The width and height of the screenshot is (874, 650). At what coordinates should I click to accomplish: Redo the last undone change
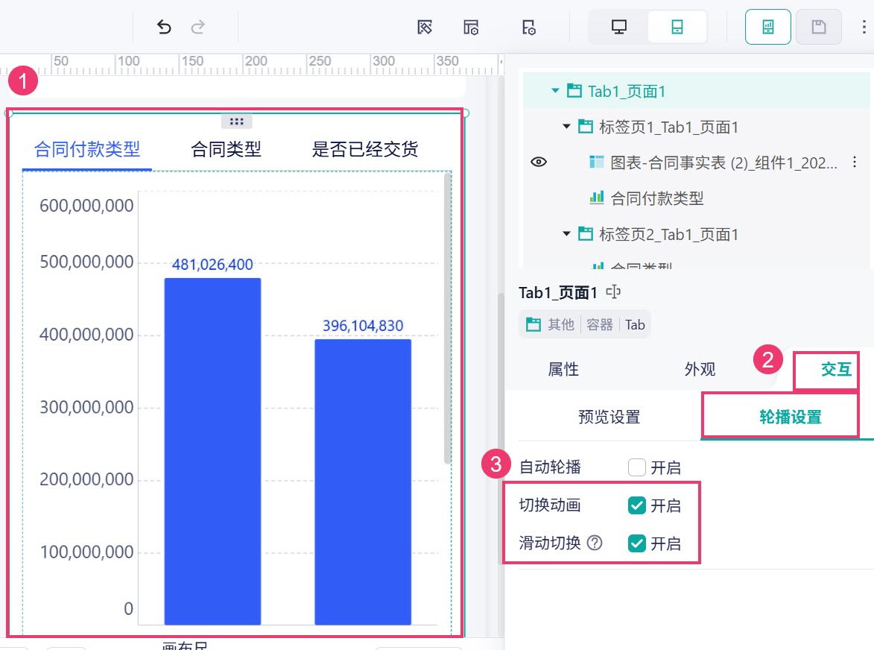click(x=198, y=27)
